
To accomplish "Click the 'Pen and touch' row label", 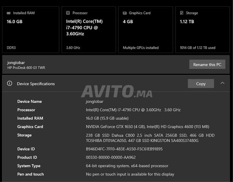I will coord(30,174).
